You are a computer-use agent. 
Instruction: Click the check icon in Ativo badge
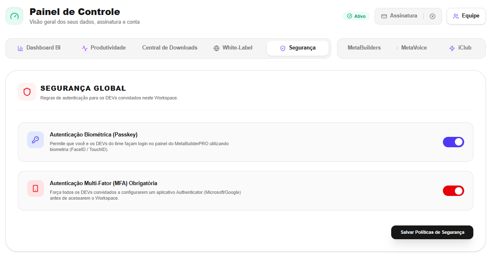(x=349, y=16)
